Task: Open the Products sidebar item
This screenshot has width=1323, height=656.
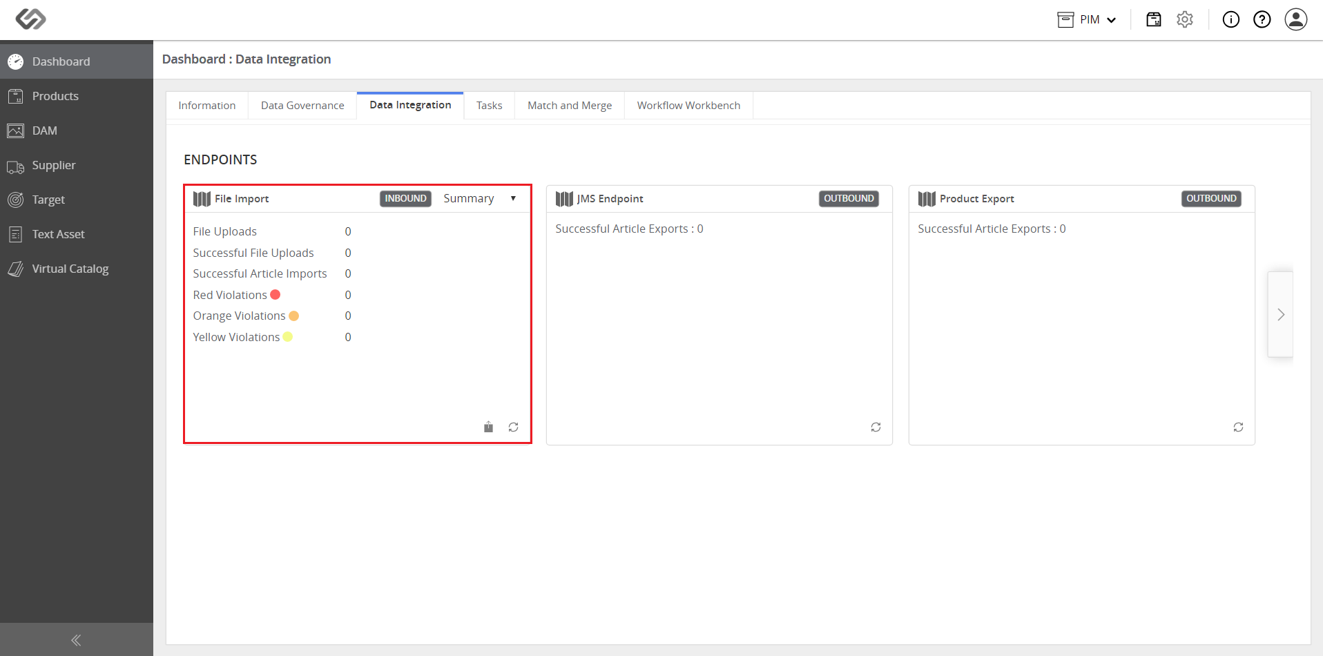Action: point(77,96)
